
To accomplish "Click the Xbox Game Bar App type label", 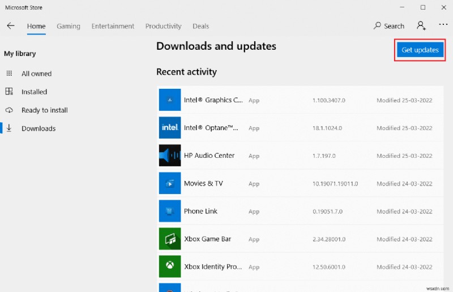I will coord(254,239).
